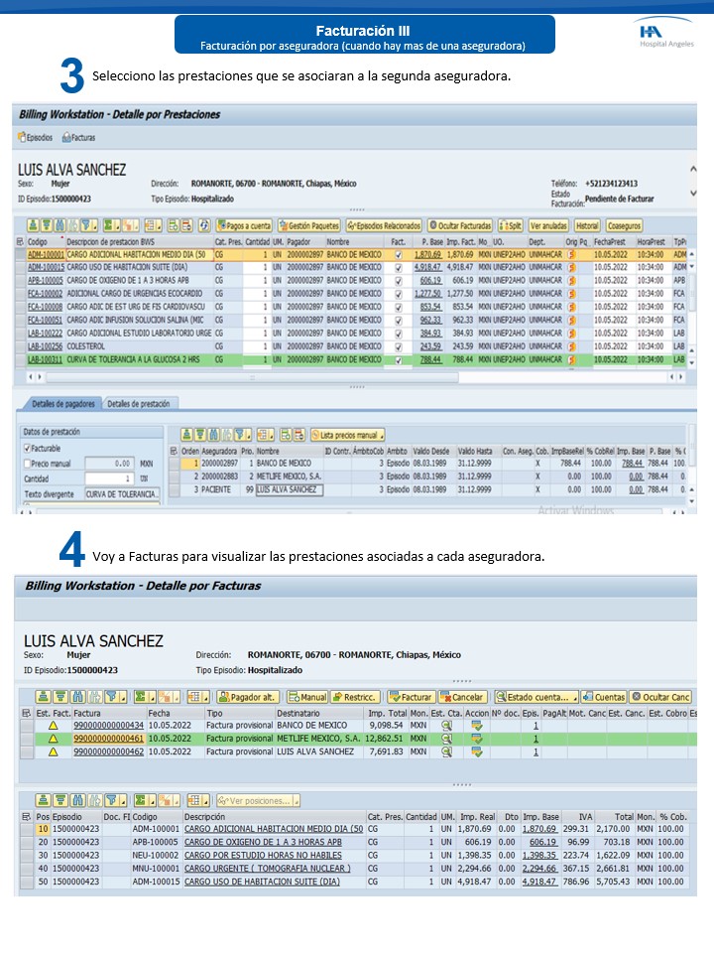The width and height of the screenshot is (714, 953).
Task: Click the Split toolbar button
Action: (x=510, y=225)
